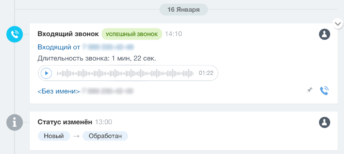This screenshot has height=154, width=344.
Task: Click the Входящий звонок heading
Action: point(68,34)
